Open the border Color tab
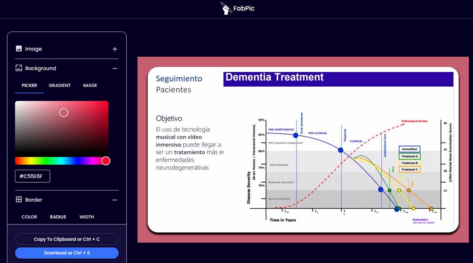Image resolution: width=473 pixels, height=263 pixels. [x=29, y=217]
